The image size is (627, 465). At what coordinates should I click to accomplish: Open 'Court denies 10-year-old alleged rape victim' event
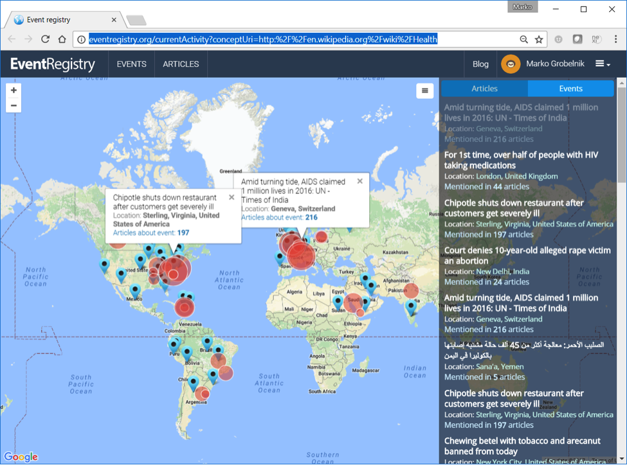coord(527,256)
